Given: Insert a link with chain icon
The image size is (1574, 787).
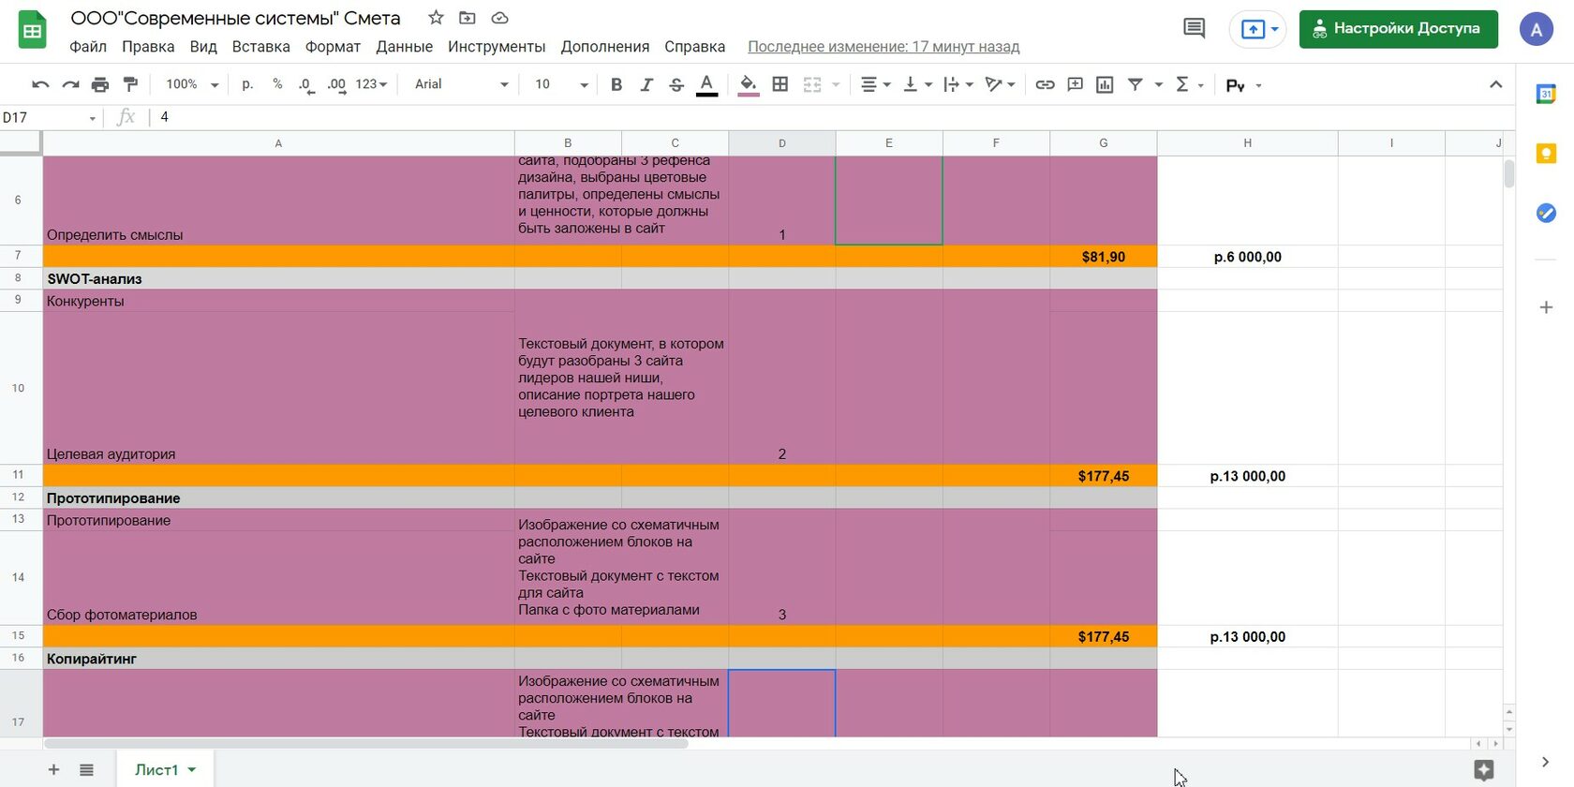Looking at the screenshot, I should pos(1045,84).
